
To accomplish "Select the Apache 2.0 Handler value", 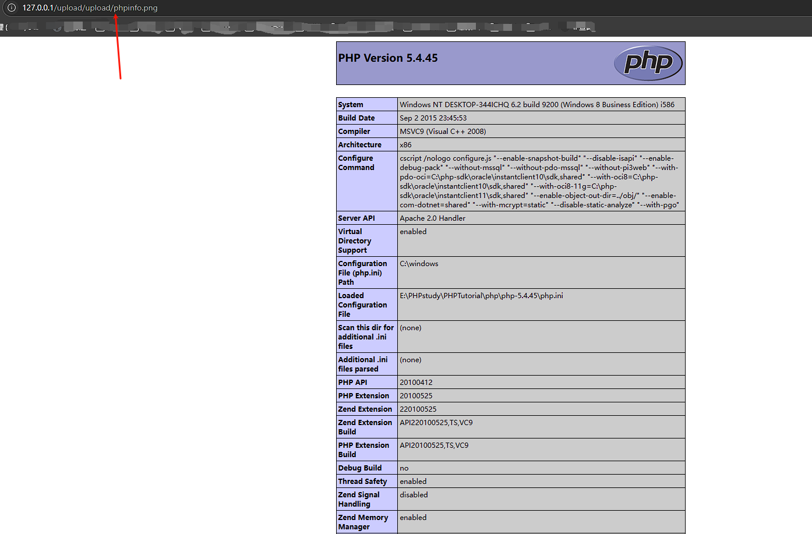I will [433, 218].
